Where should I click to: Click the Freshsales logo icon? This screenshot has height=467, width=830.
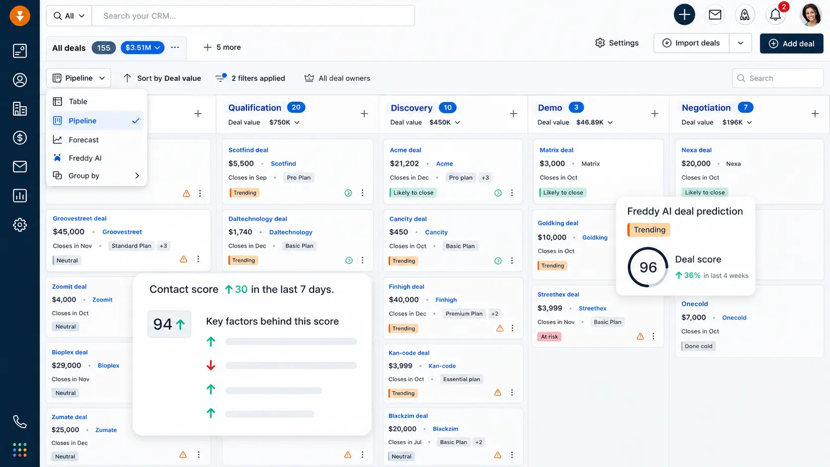[20, 15]
